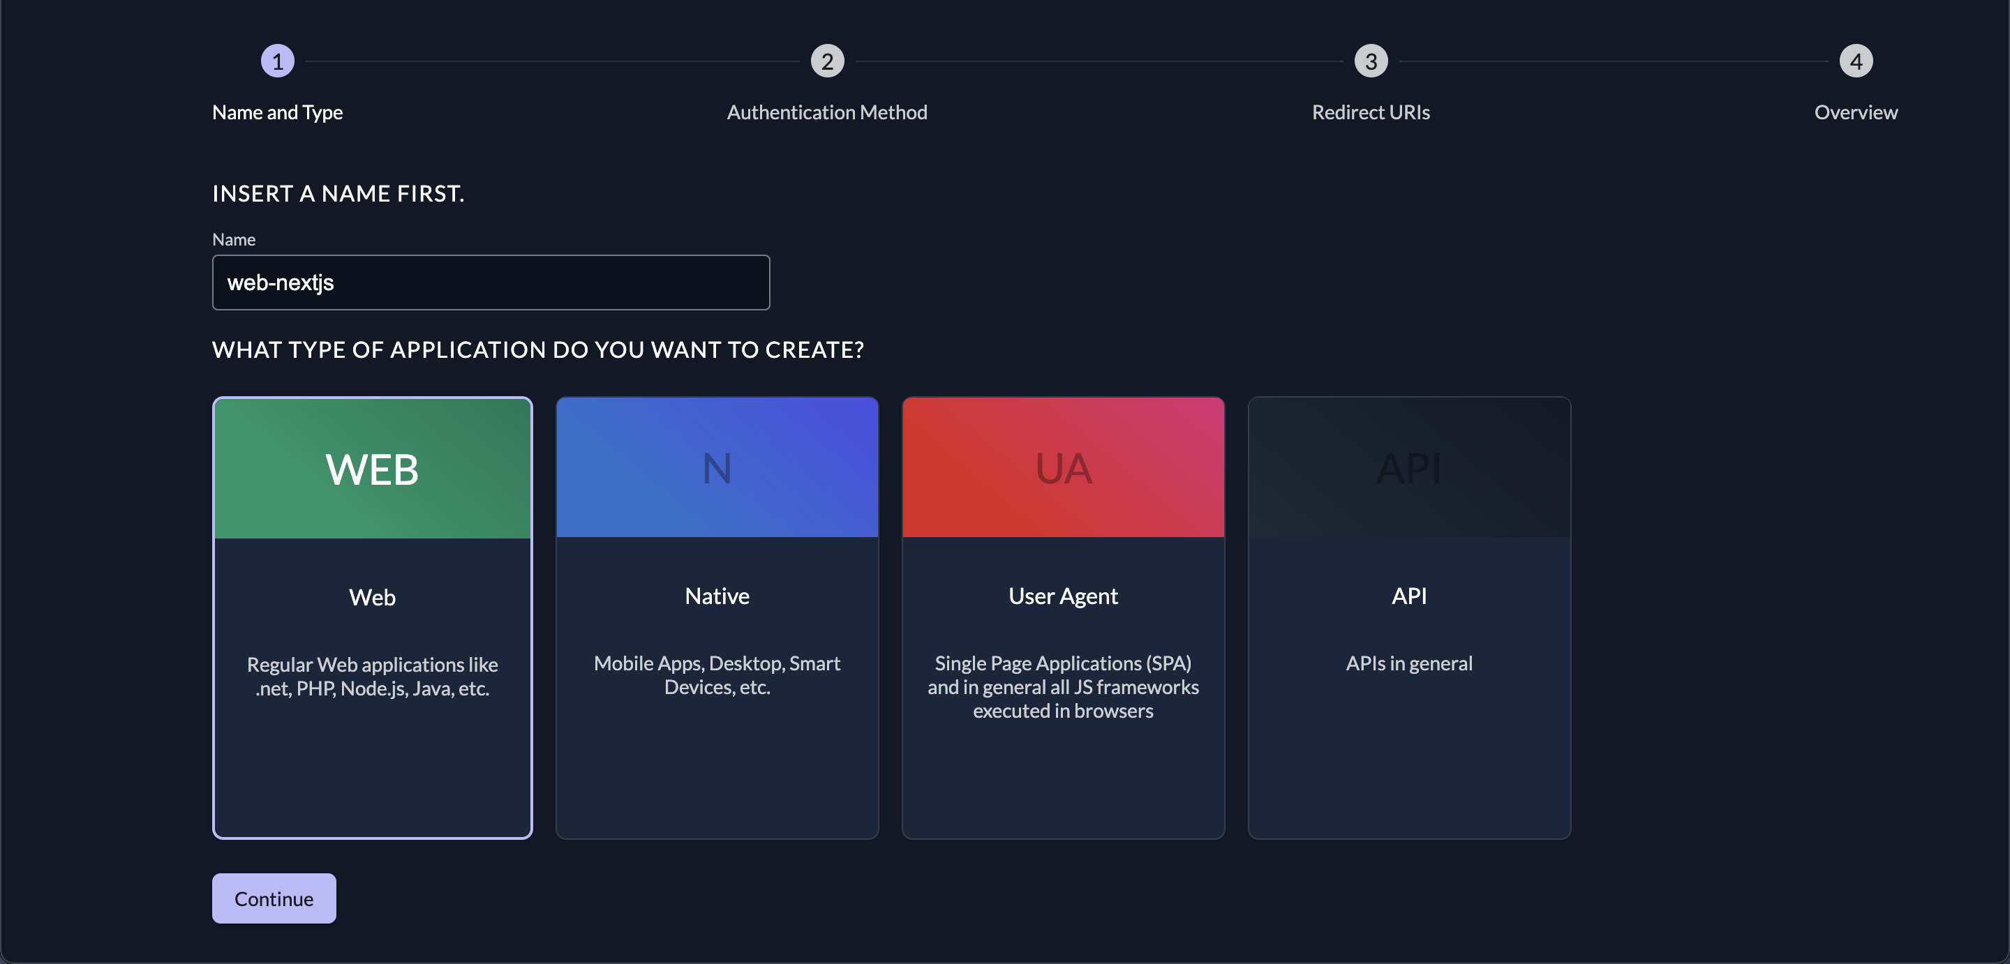Viewport: 2010px width, 964px height.
Task: Select the blue N Native banner
Action: 717,468
